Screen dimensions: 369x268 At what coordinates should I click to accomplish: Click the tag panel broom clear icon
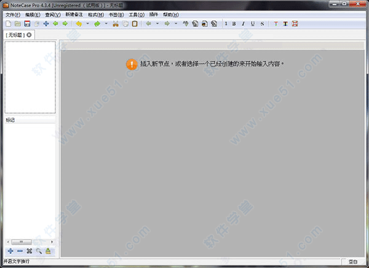[x=48, y=251]
